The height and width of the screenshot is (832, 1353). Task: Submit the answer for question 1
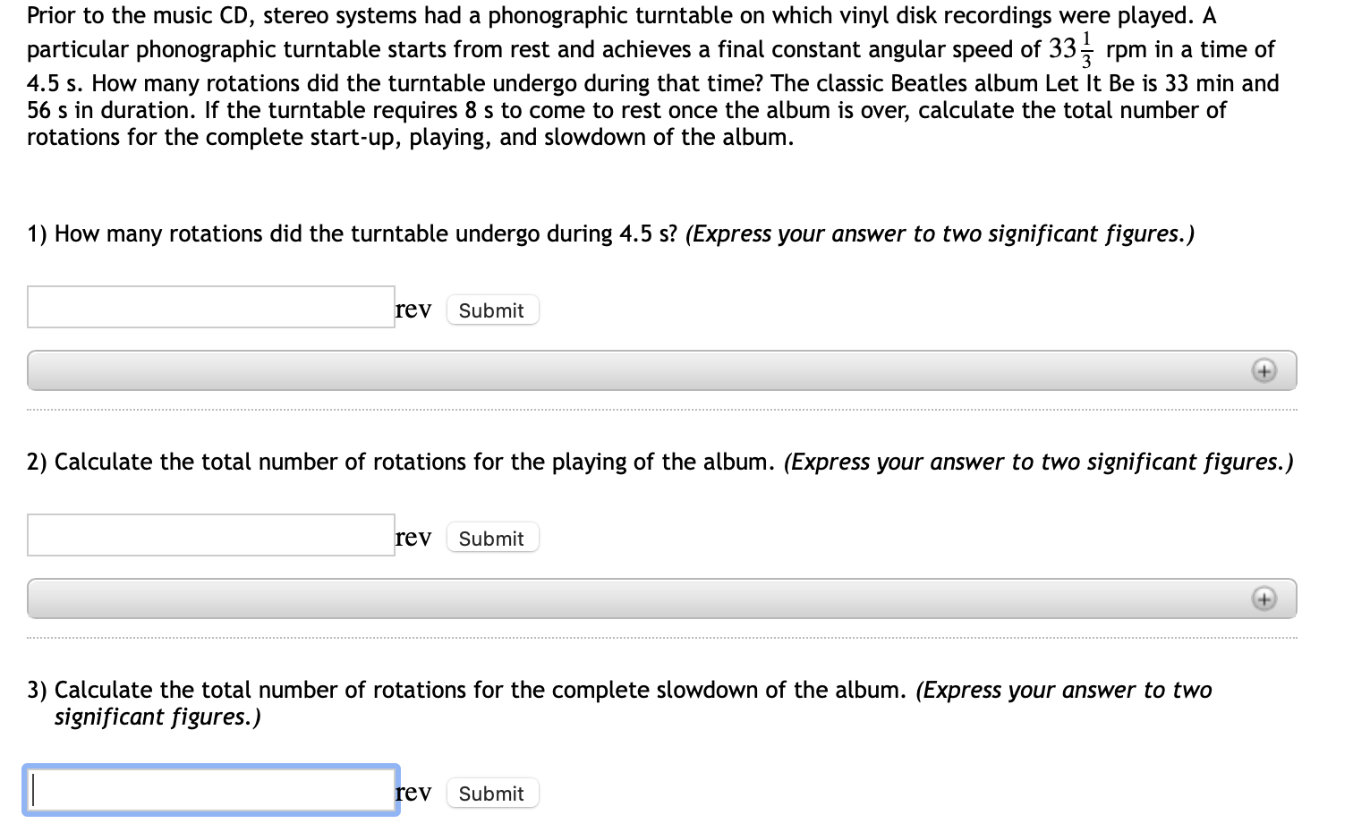tap(491, 310)
